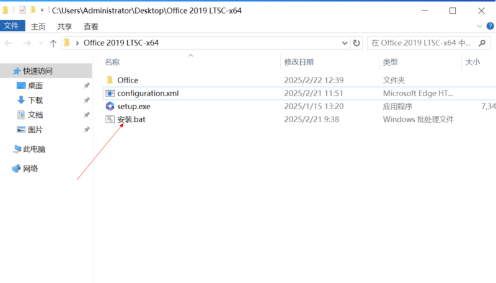The width and height of the screenshot is (496, 283).
Task: Select 文档 in the navigation pane
Action: (35, 115)
